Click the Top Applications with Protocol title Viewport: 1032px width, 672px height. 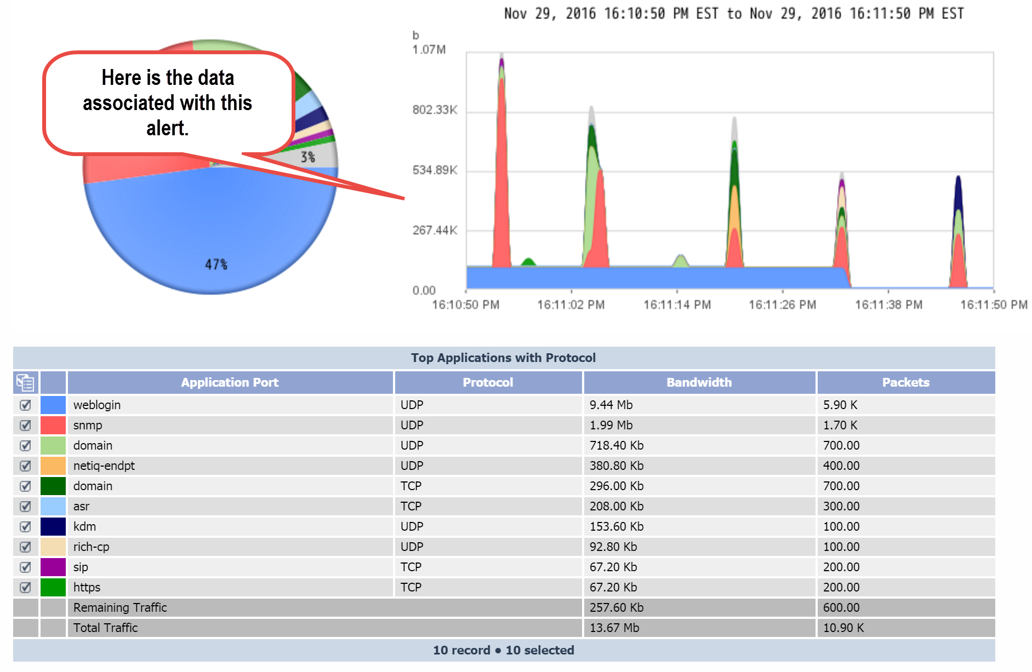503,358
